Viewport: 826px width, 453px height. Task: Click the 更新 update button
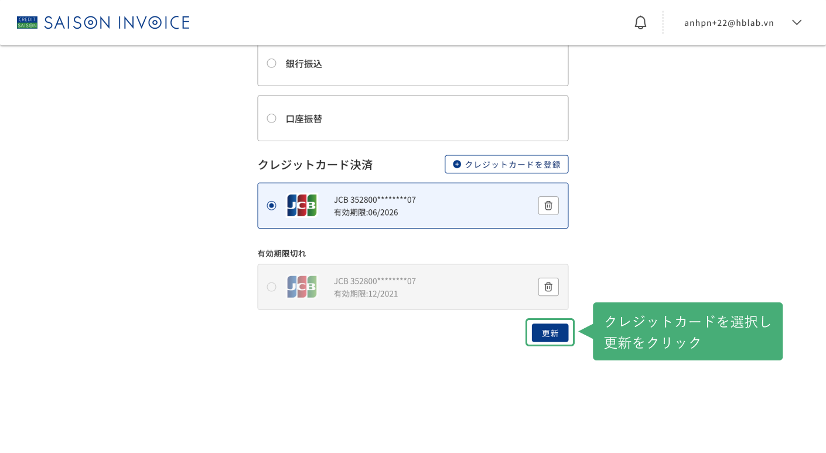[550, 333]
